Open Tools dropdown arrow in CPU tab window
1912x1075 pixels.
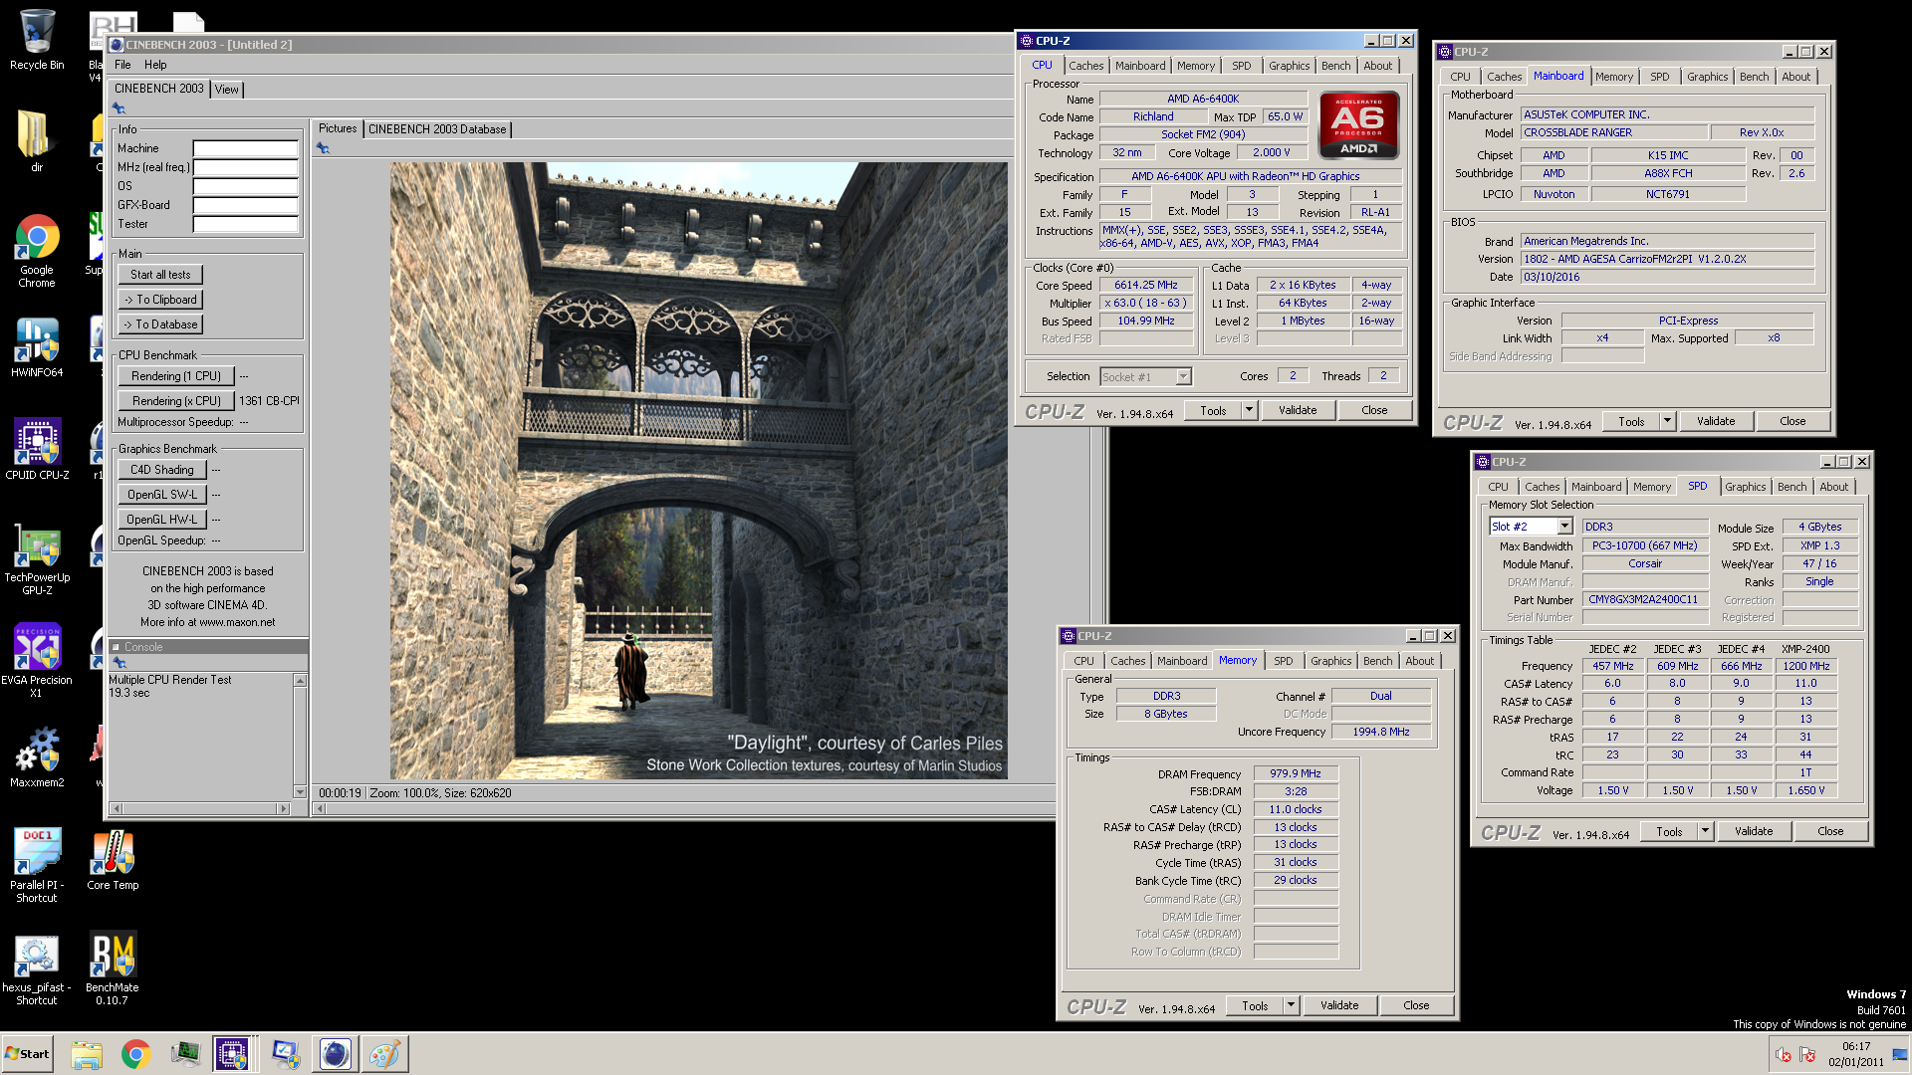click(1250, 410)
